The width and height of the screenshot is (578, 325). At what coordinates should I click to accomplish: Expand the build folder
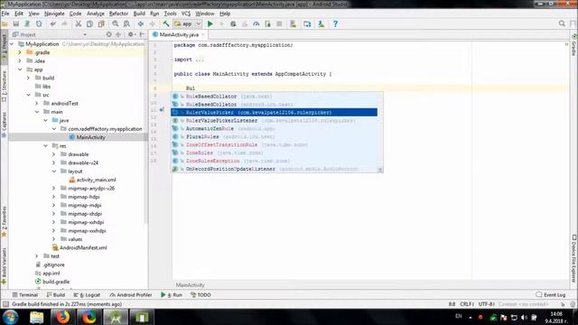click(28, 78)
